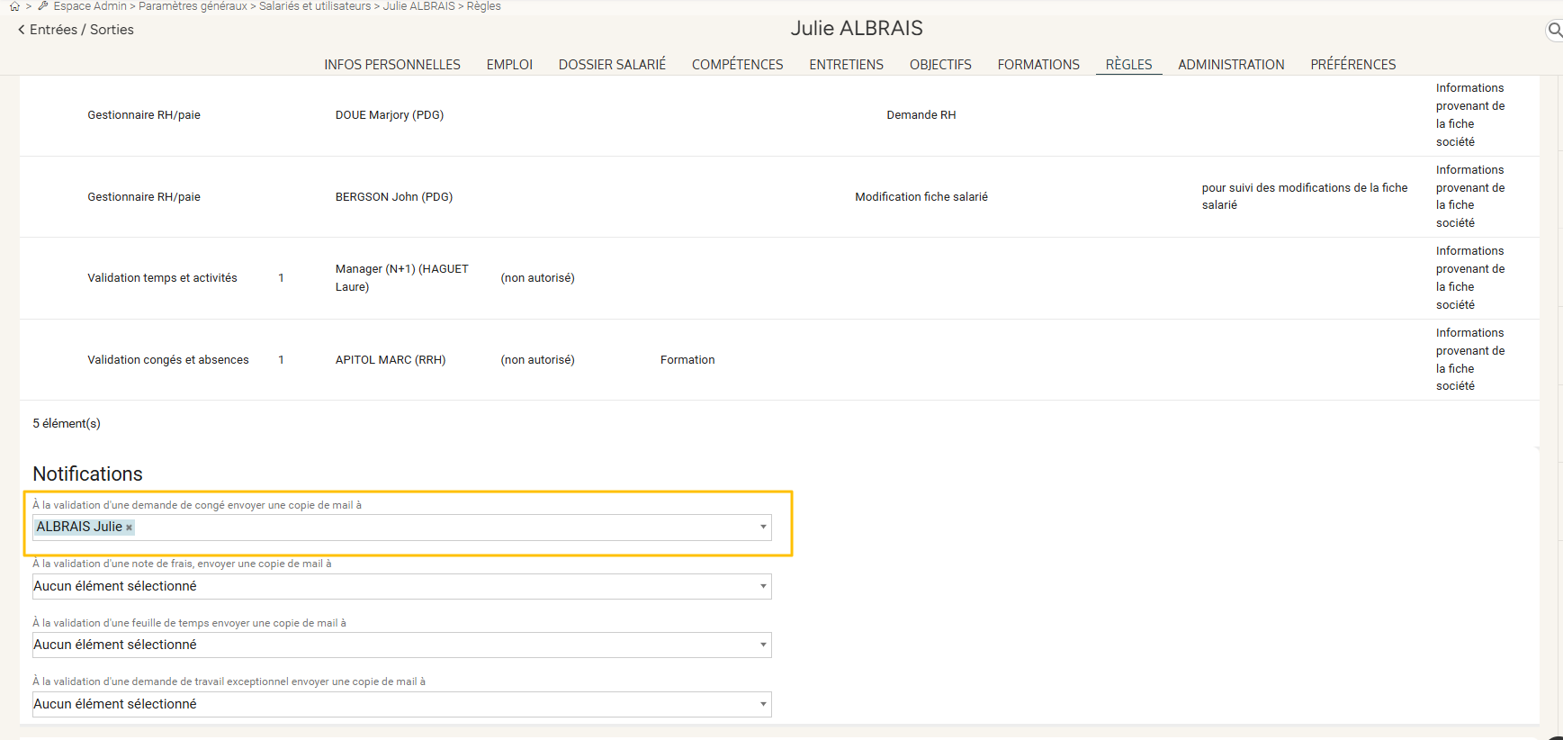Open the expense report mail copy dropdown

[x=763, y=587]
